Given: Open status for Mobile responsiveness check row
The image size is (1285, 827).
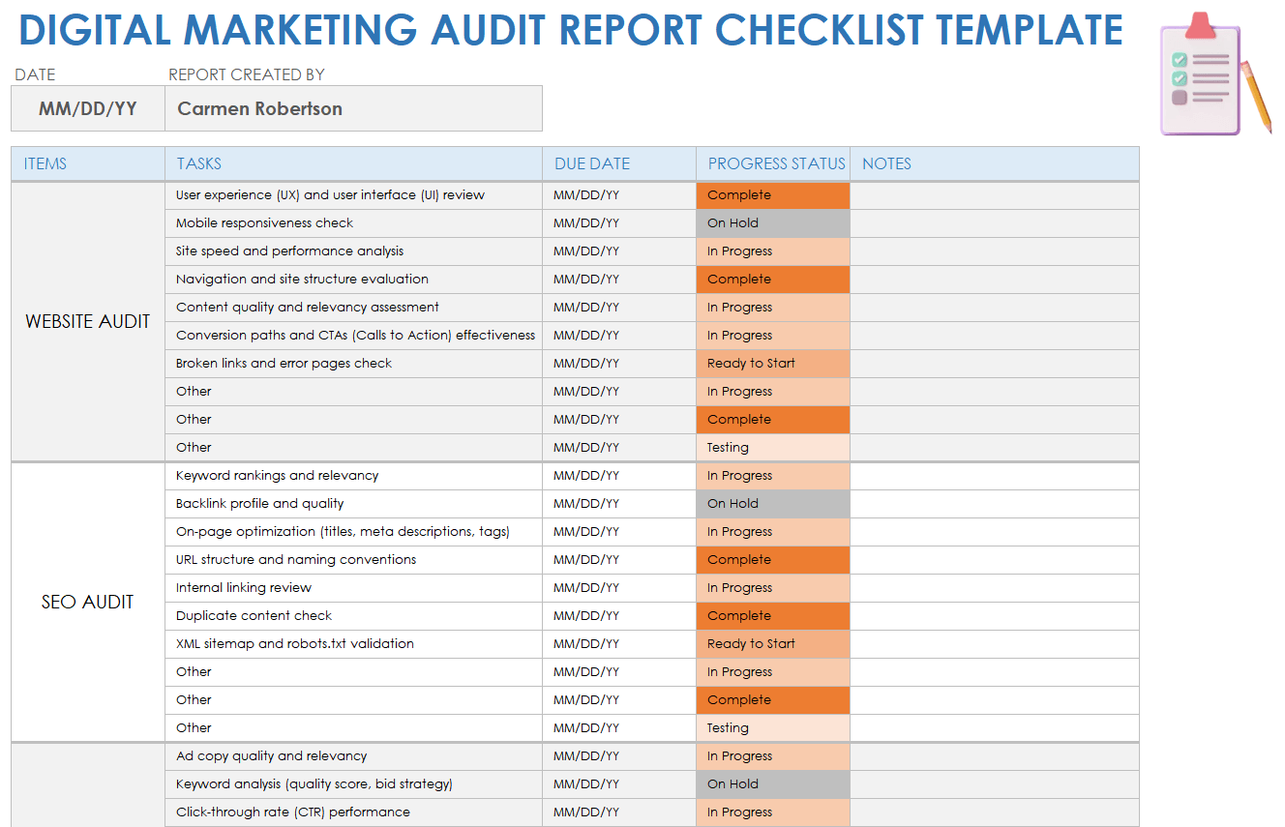Looking at the screenshot, I should [x=772, y=223].
